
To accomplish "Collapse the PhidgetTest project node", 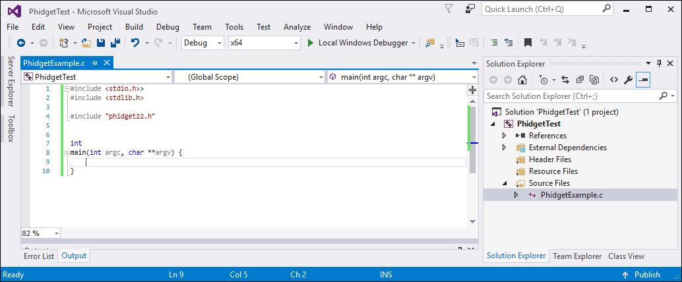I will (x=493, y=124).
